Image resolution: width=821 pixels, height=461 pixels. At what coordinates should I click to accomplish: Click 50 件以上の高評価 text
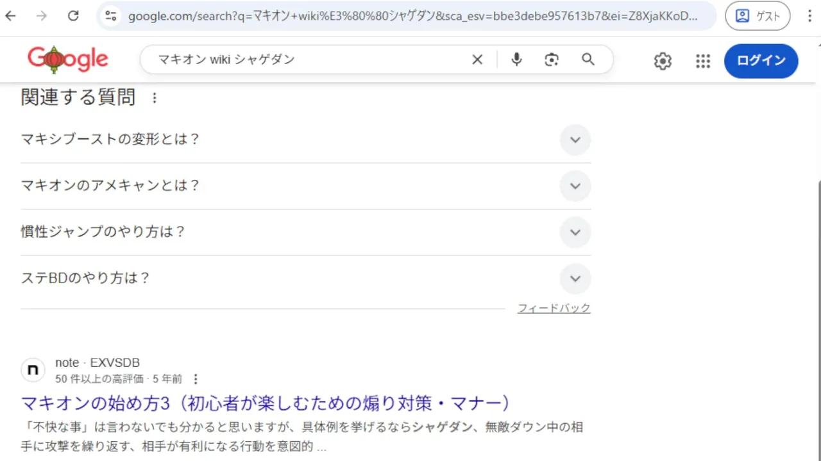coord(99,378)
